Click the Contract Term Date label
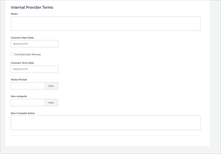Image resolution: width=221 pixels, height=154 pixels. [22, 63]
